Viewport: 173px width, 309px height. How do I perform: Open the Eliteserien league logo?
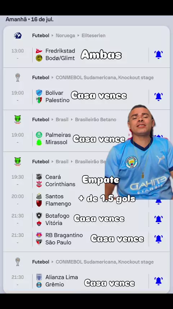coord(18,35)
